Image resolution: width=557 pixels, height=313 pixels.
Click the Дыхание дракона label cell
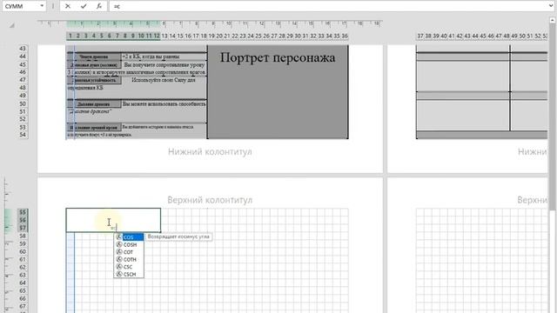[94, 104]
